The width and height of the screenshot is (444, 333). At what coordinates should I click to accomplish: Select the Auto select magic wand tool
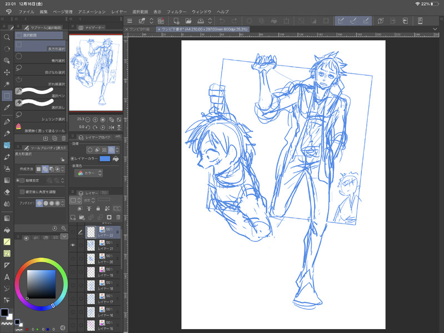coord(7,84)
